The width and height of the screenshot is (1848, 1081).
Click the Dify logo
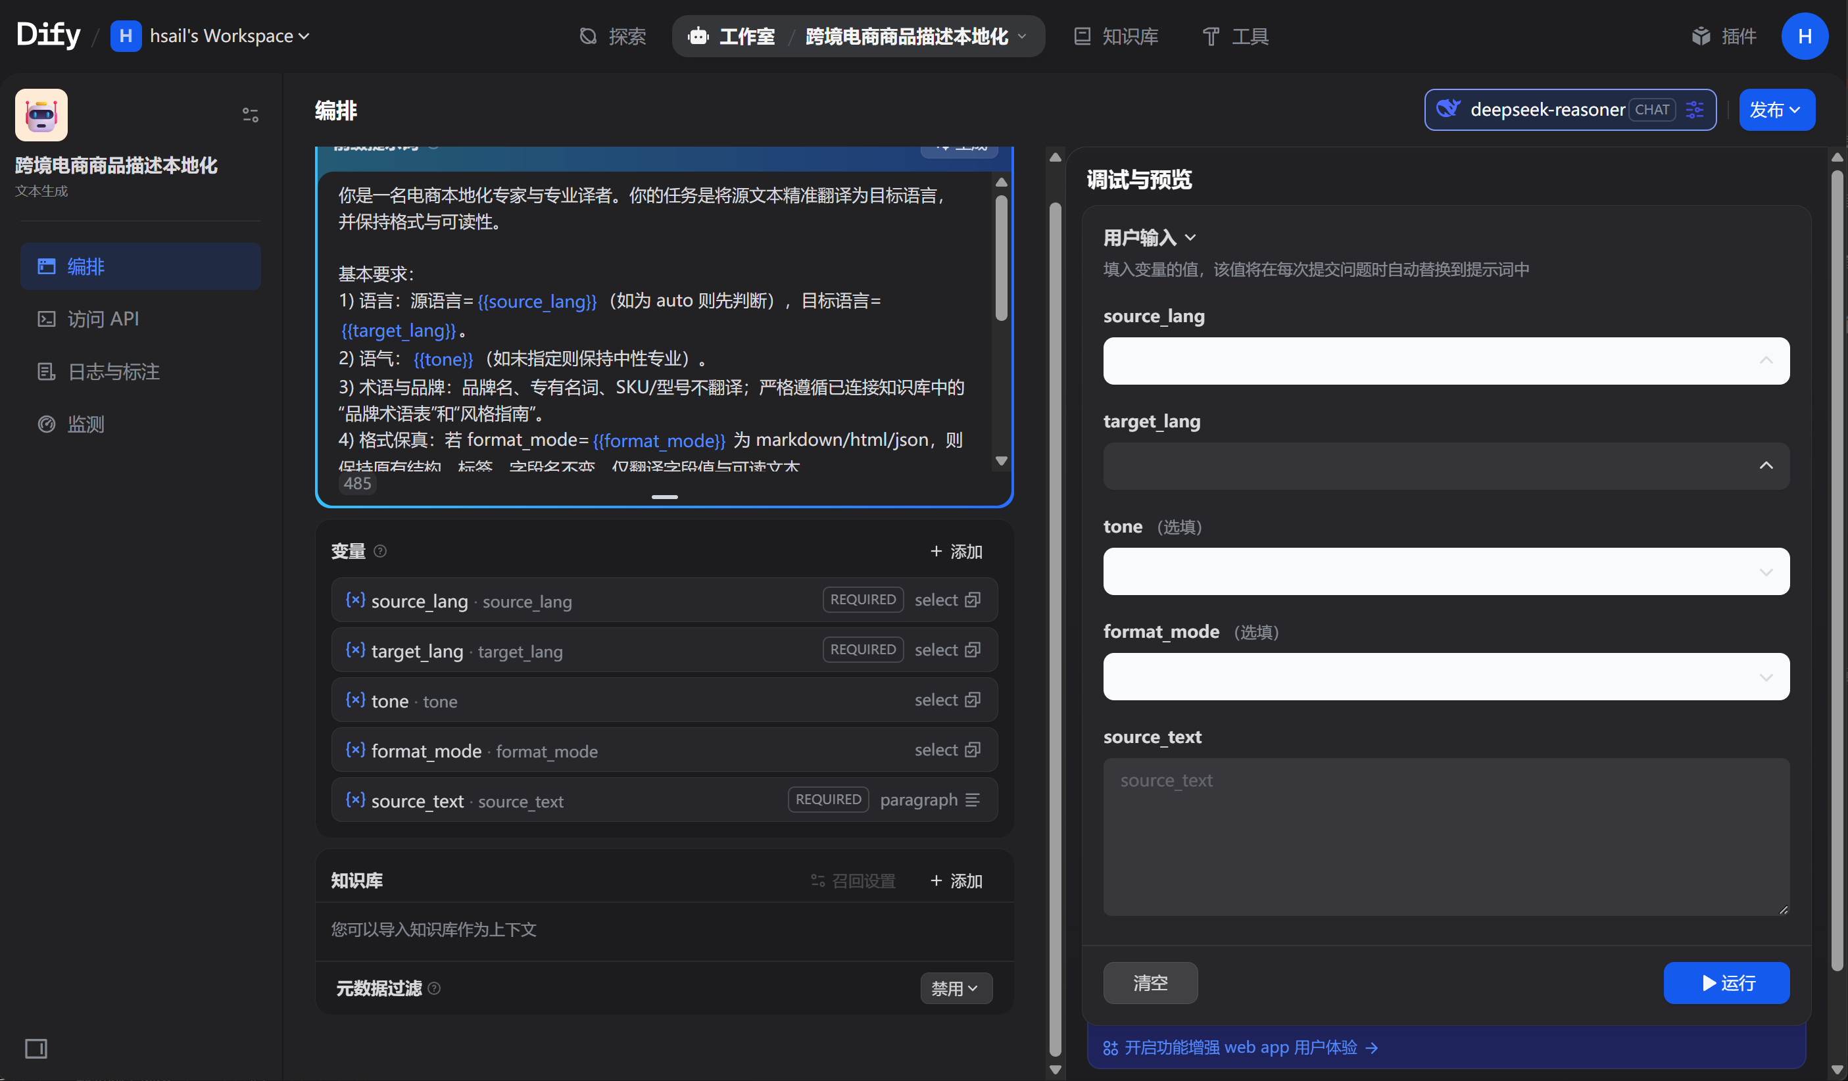(49, 36)
